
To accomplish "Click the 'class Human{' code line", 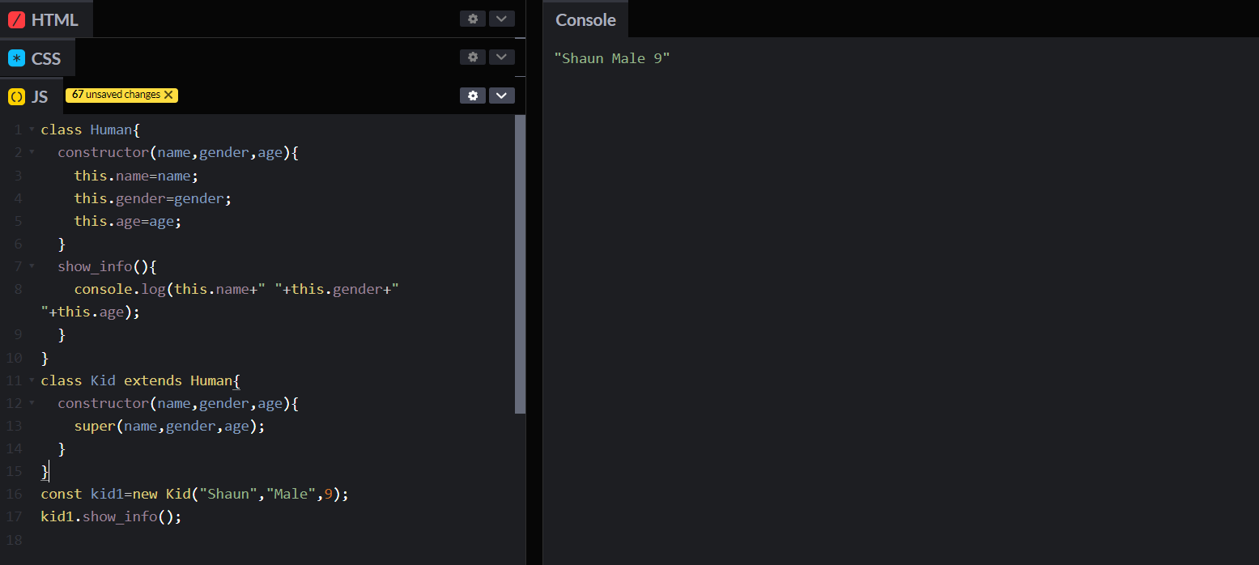I will [91, 130].
